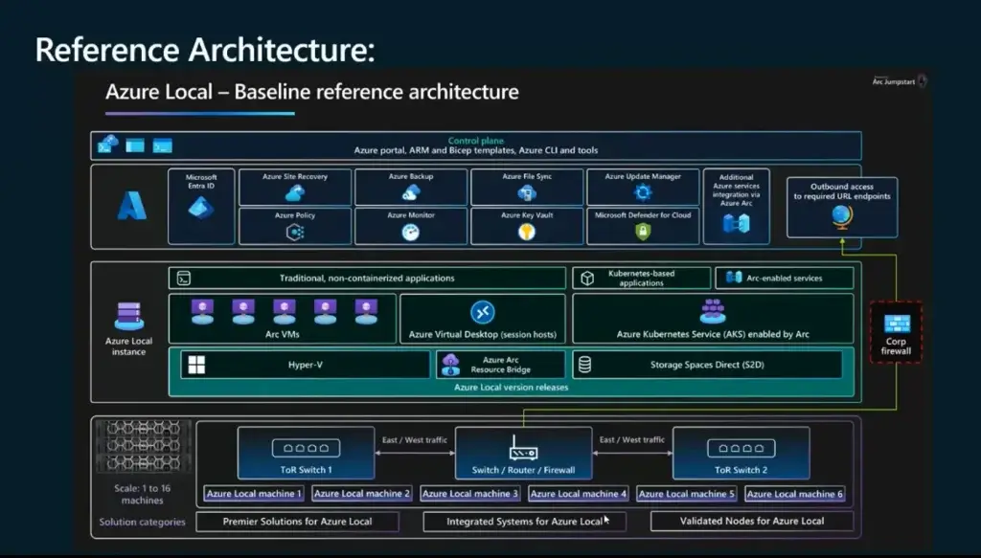Click the cloud shell icon in Control plane bar
Screen dimensions: 981x558
coord(108,145)
